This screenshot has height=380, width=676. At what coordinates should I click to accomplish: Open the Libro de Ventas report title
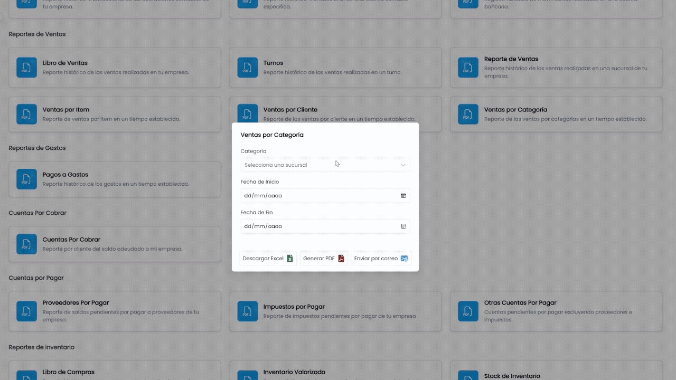(65, 63)
